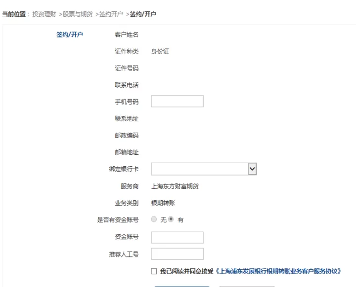Click the 证件种类 label

[x=127, y=51]
